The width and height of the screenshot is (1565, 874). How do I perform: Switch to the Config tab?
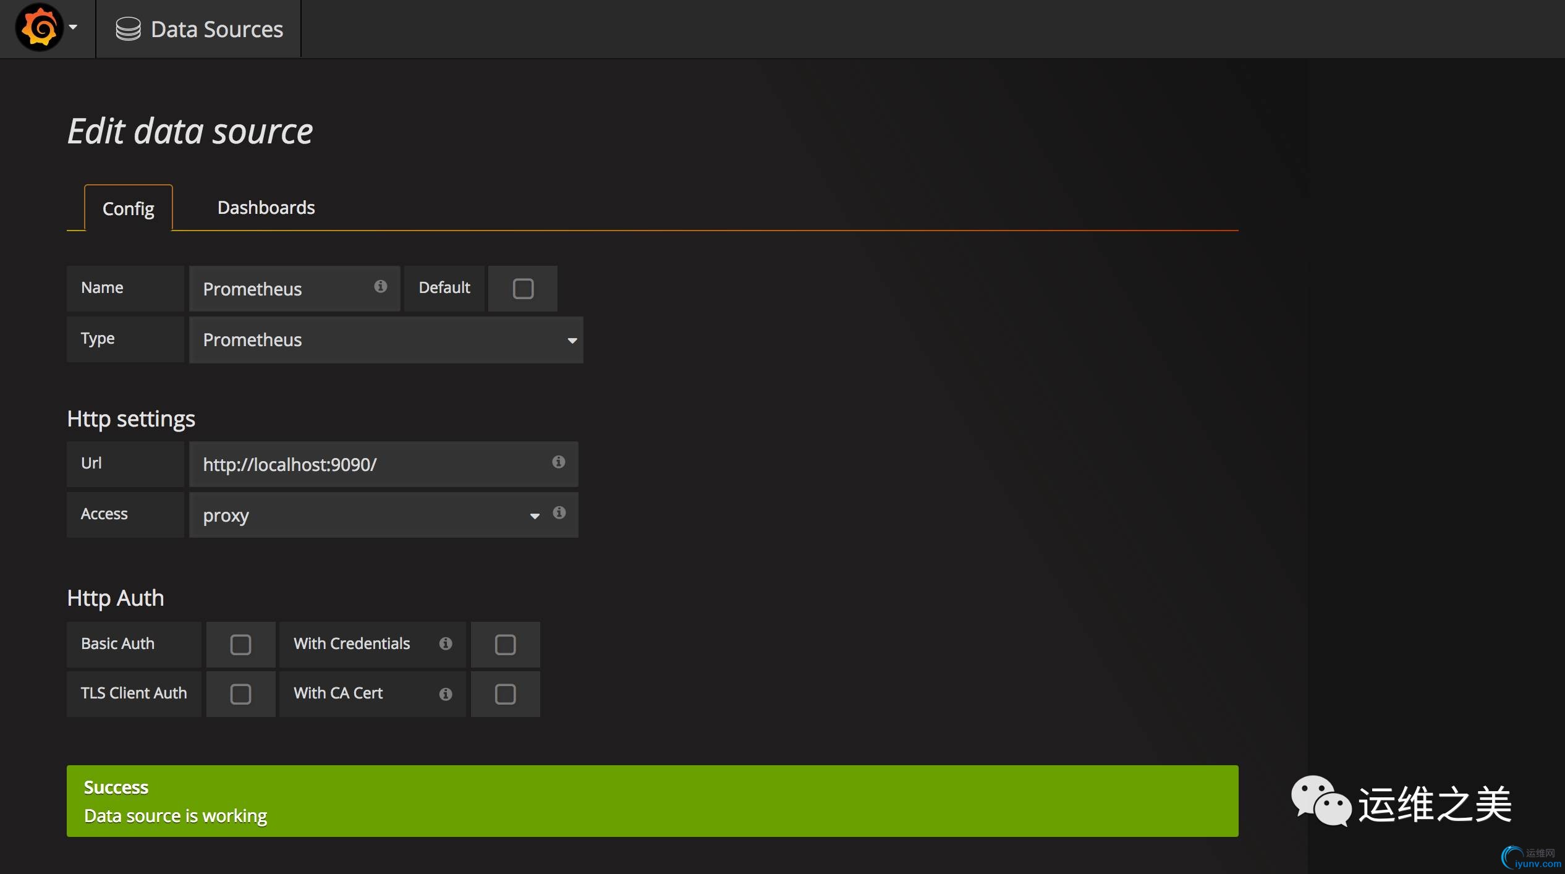point(129,208)
